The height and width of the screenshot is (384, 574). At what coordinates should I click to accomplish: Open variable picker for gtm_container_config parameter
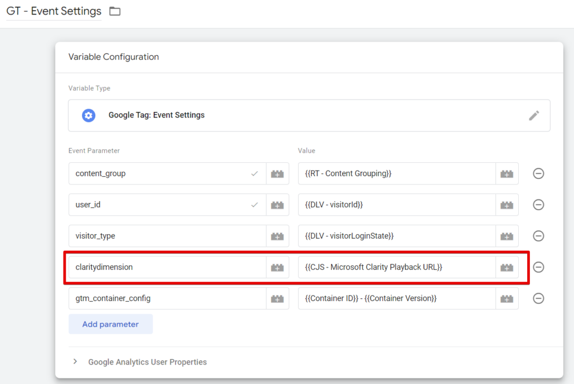(x=277, y=298)
